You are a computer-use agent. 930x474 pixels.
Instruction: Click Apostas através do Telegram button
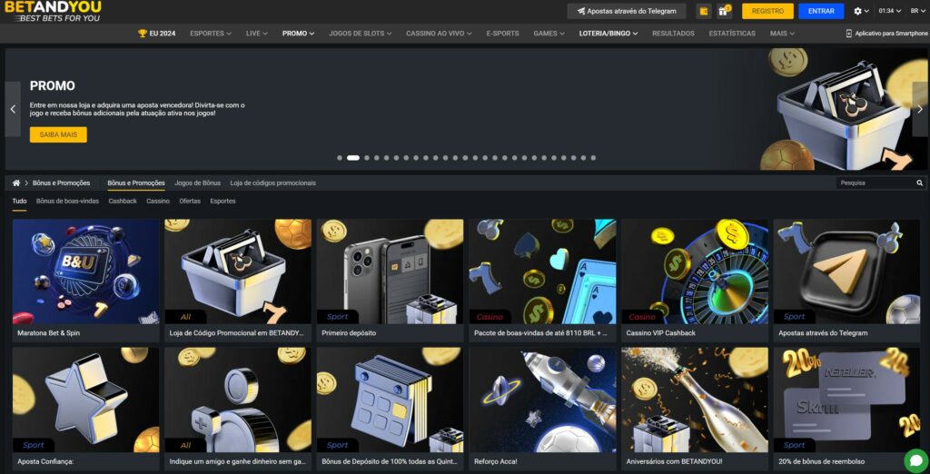[627, 11]
